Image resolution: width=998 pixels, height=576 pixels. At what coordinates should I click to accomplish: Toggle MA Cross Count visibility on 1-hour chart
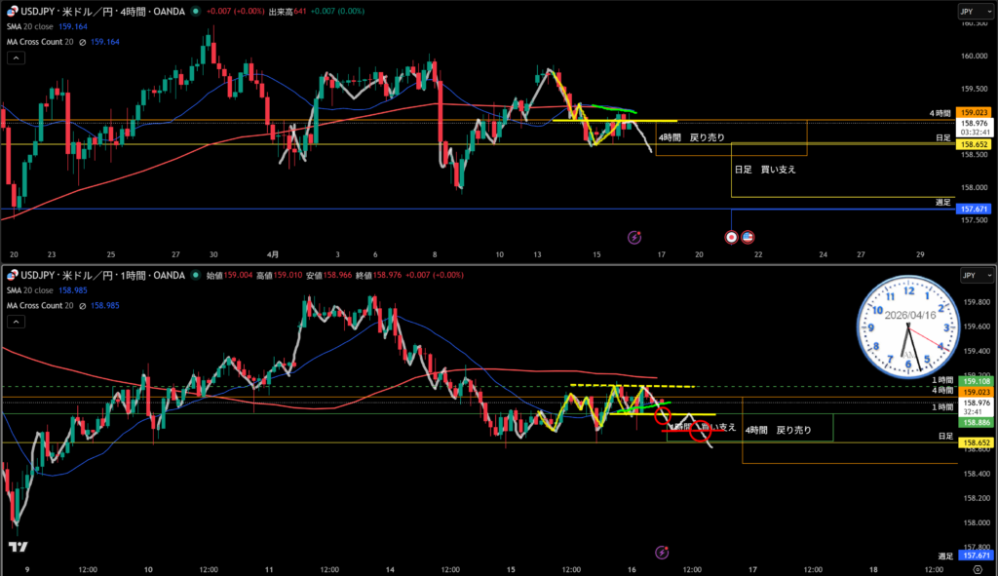[83, 305]
